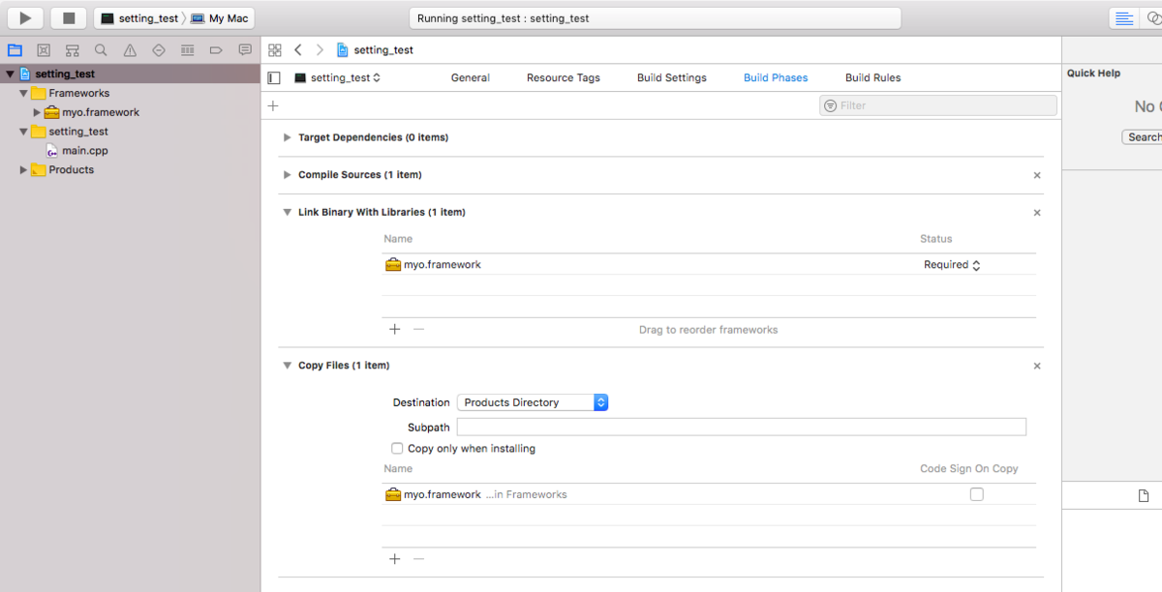Switch to the Build Settings tab
This screenshot has width=1162, height=592.
[x=672, y=78]
